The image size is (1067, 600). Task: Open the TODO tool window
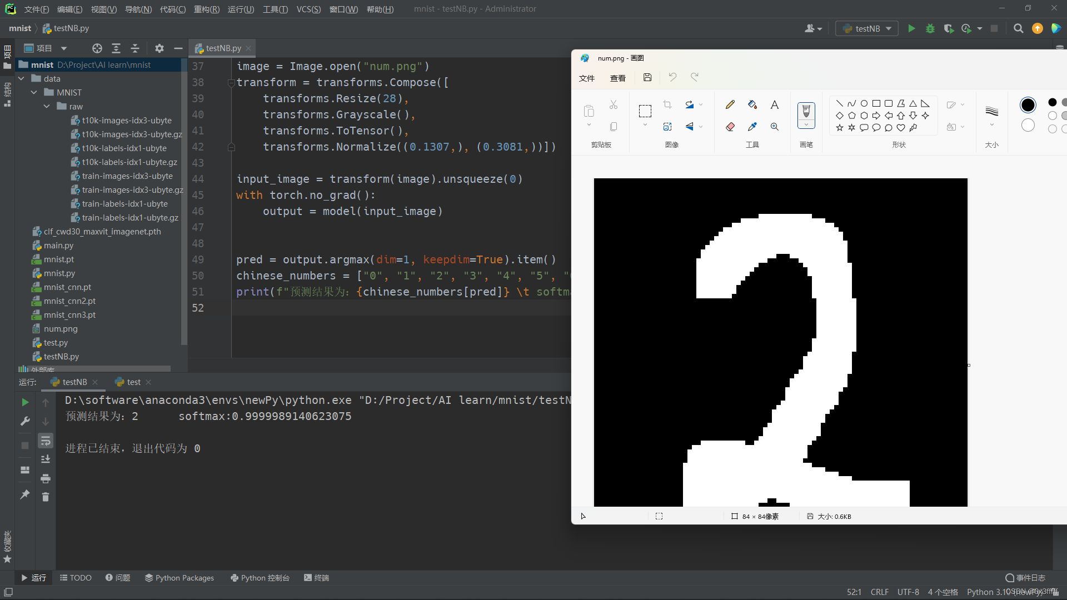tap(76, 578)
